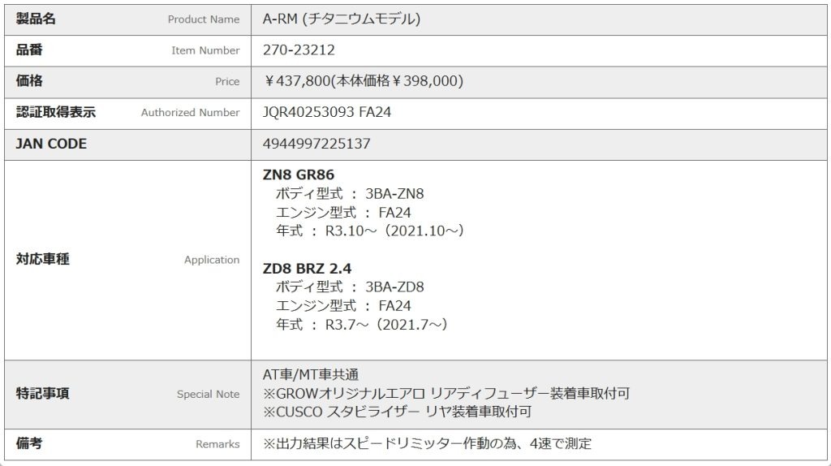This screenshot has width=831, height=466.
Task: Select the 特記事項 row label
Action: pos(42,394)
